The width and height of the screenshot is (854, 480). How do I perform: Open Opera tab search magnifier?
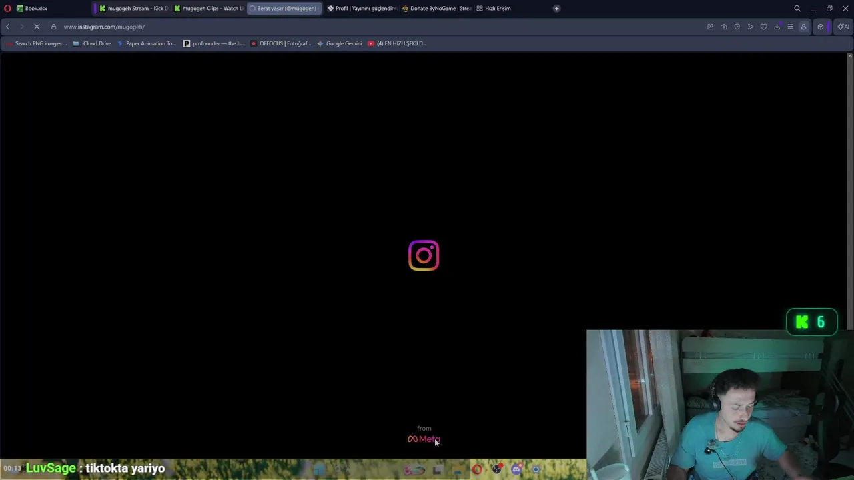click(x=797, y=9)
